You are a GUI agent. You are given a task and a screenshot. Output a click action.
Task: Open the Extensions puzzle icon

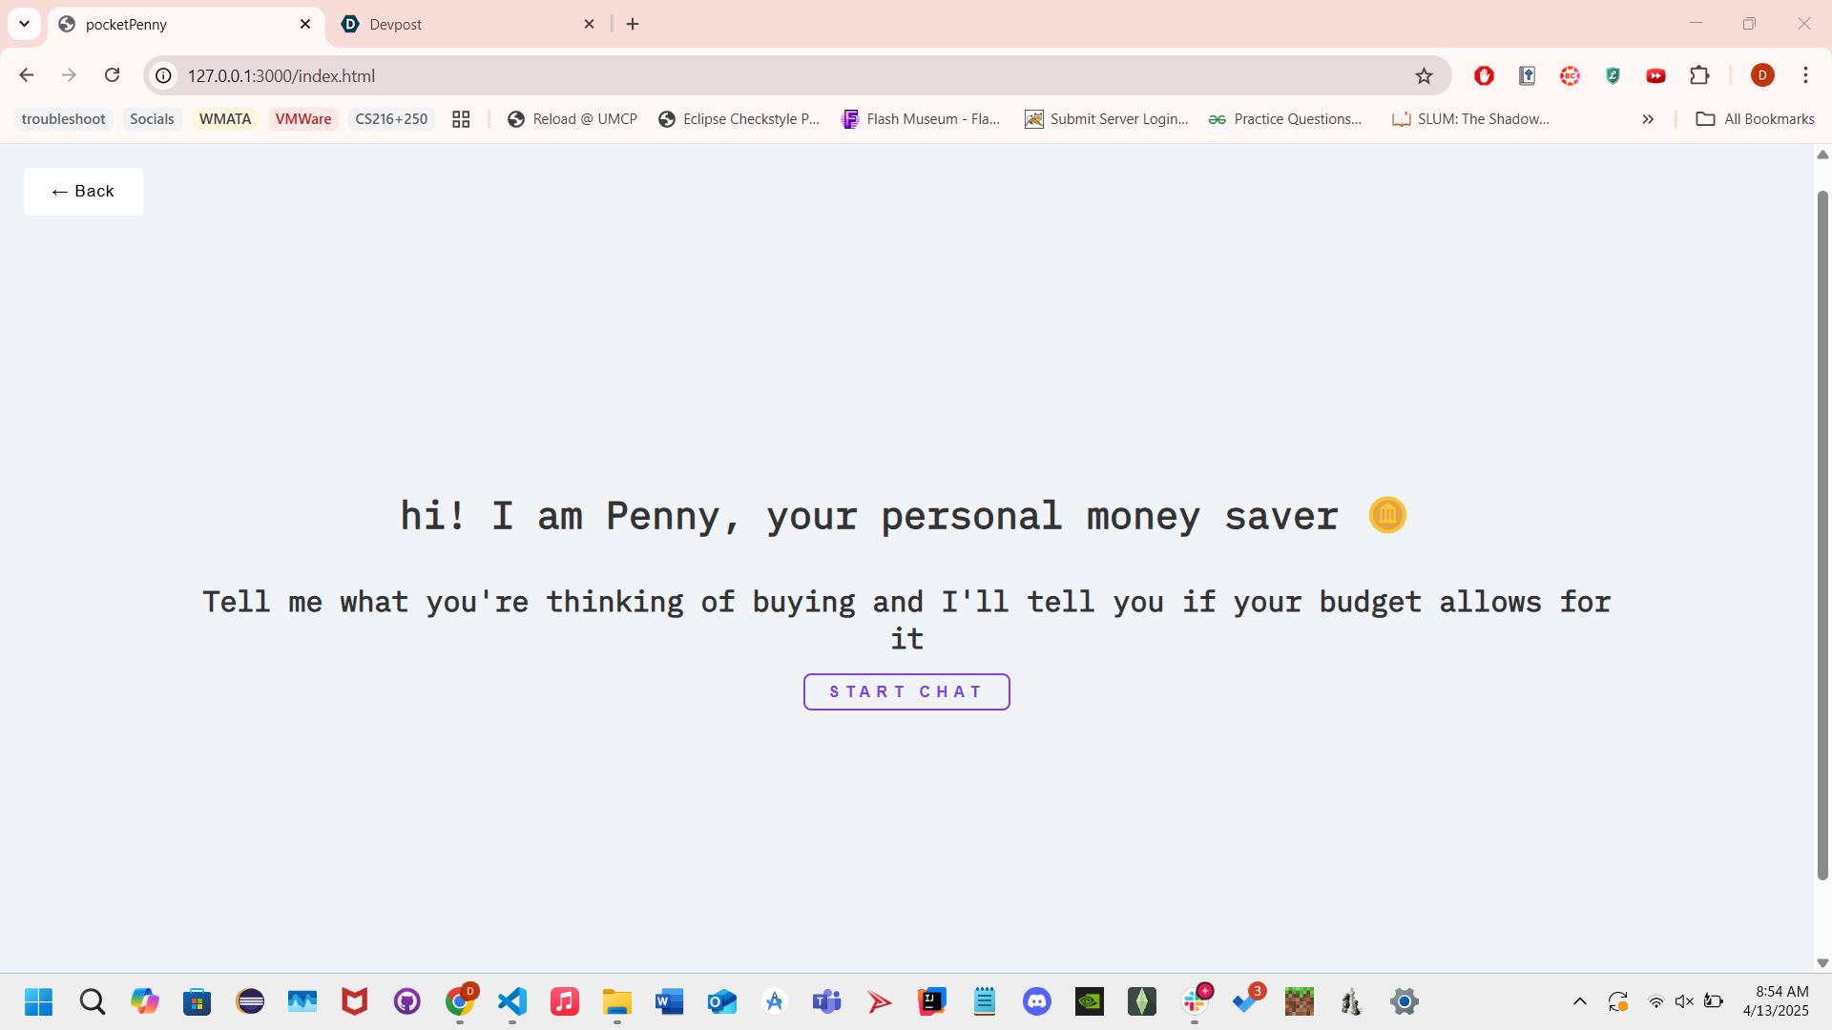point(1699,75)
